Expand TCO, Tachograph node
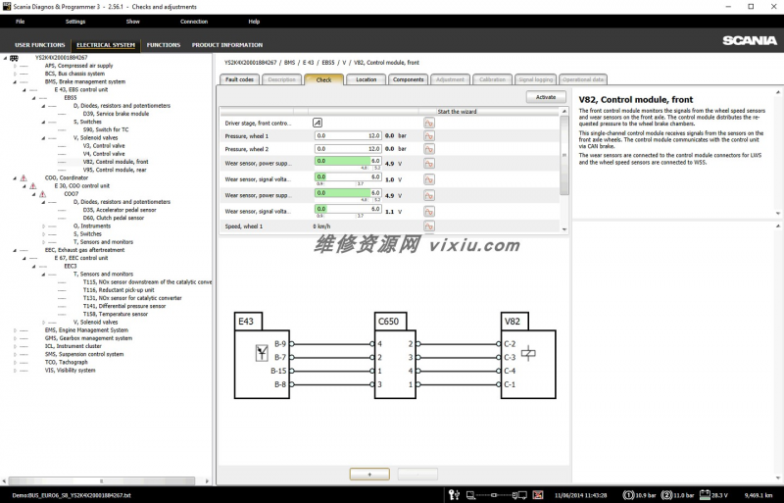This screenshot has height=503, width=784. coord(15,362)
